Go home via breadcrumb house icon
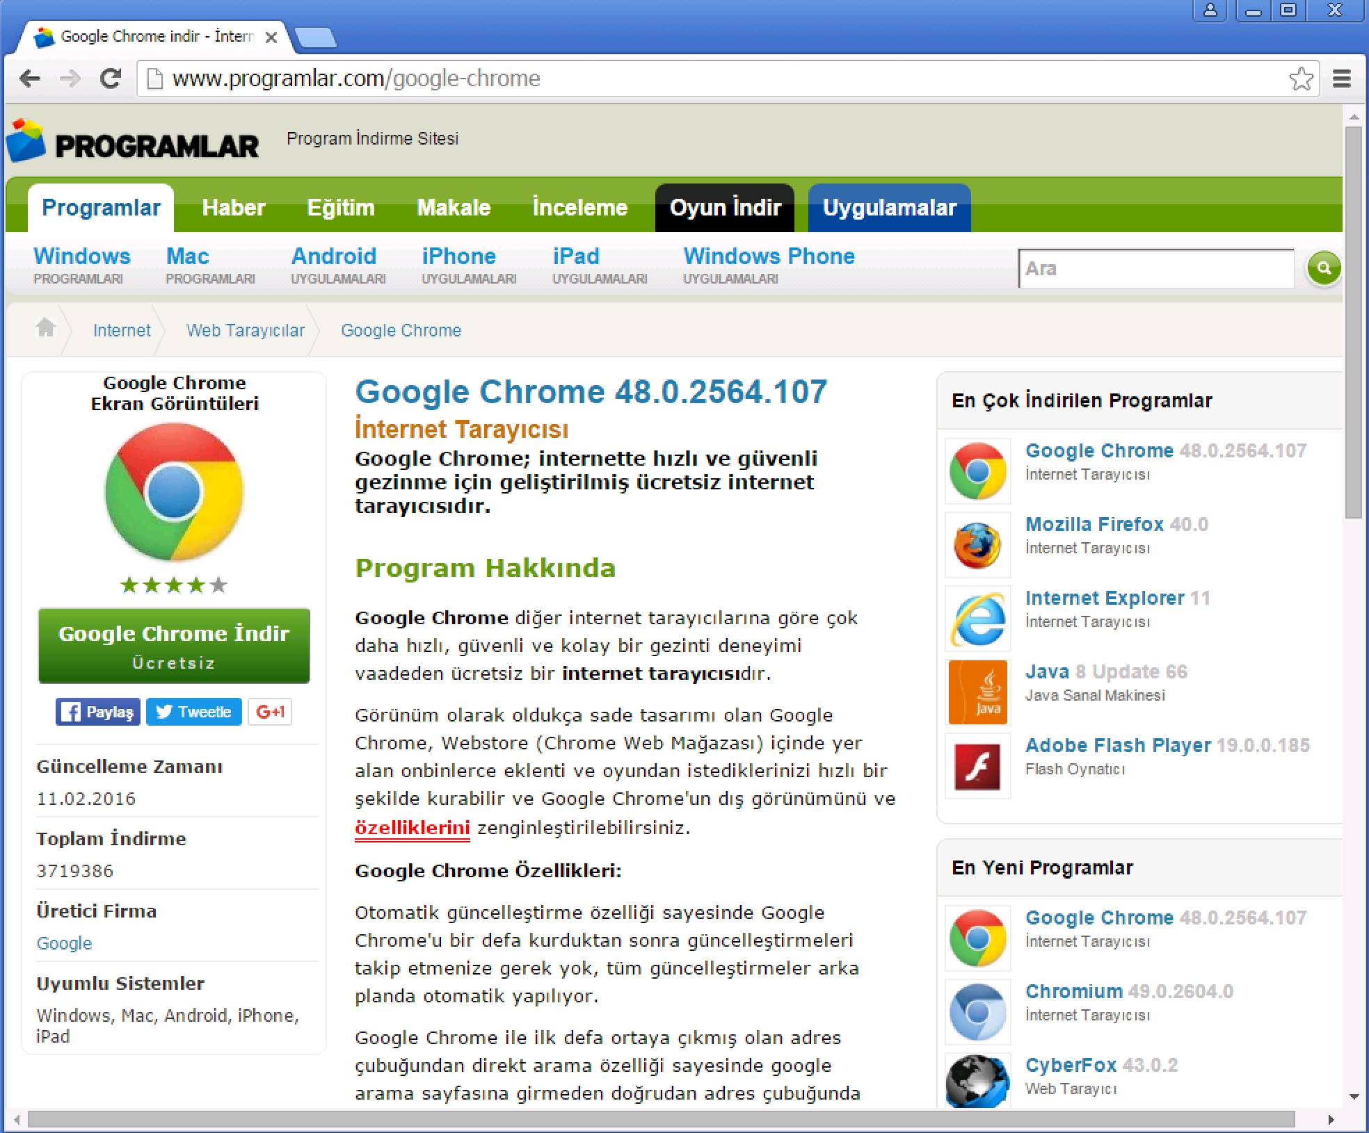The width and height of the screenshot is (1369, 1133). pos(45,328)
